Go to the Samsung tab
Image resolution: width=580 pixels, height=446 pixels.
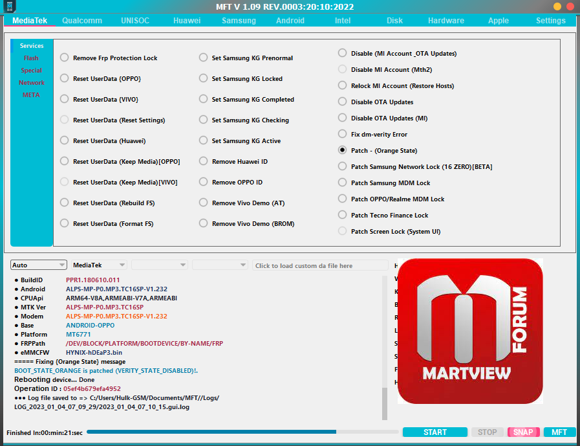(x=239, y=21)
